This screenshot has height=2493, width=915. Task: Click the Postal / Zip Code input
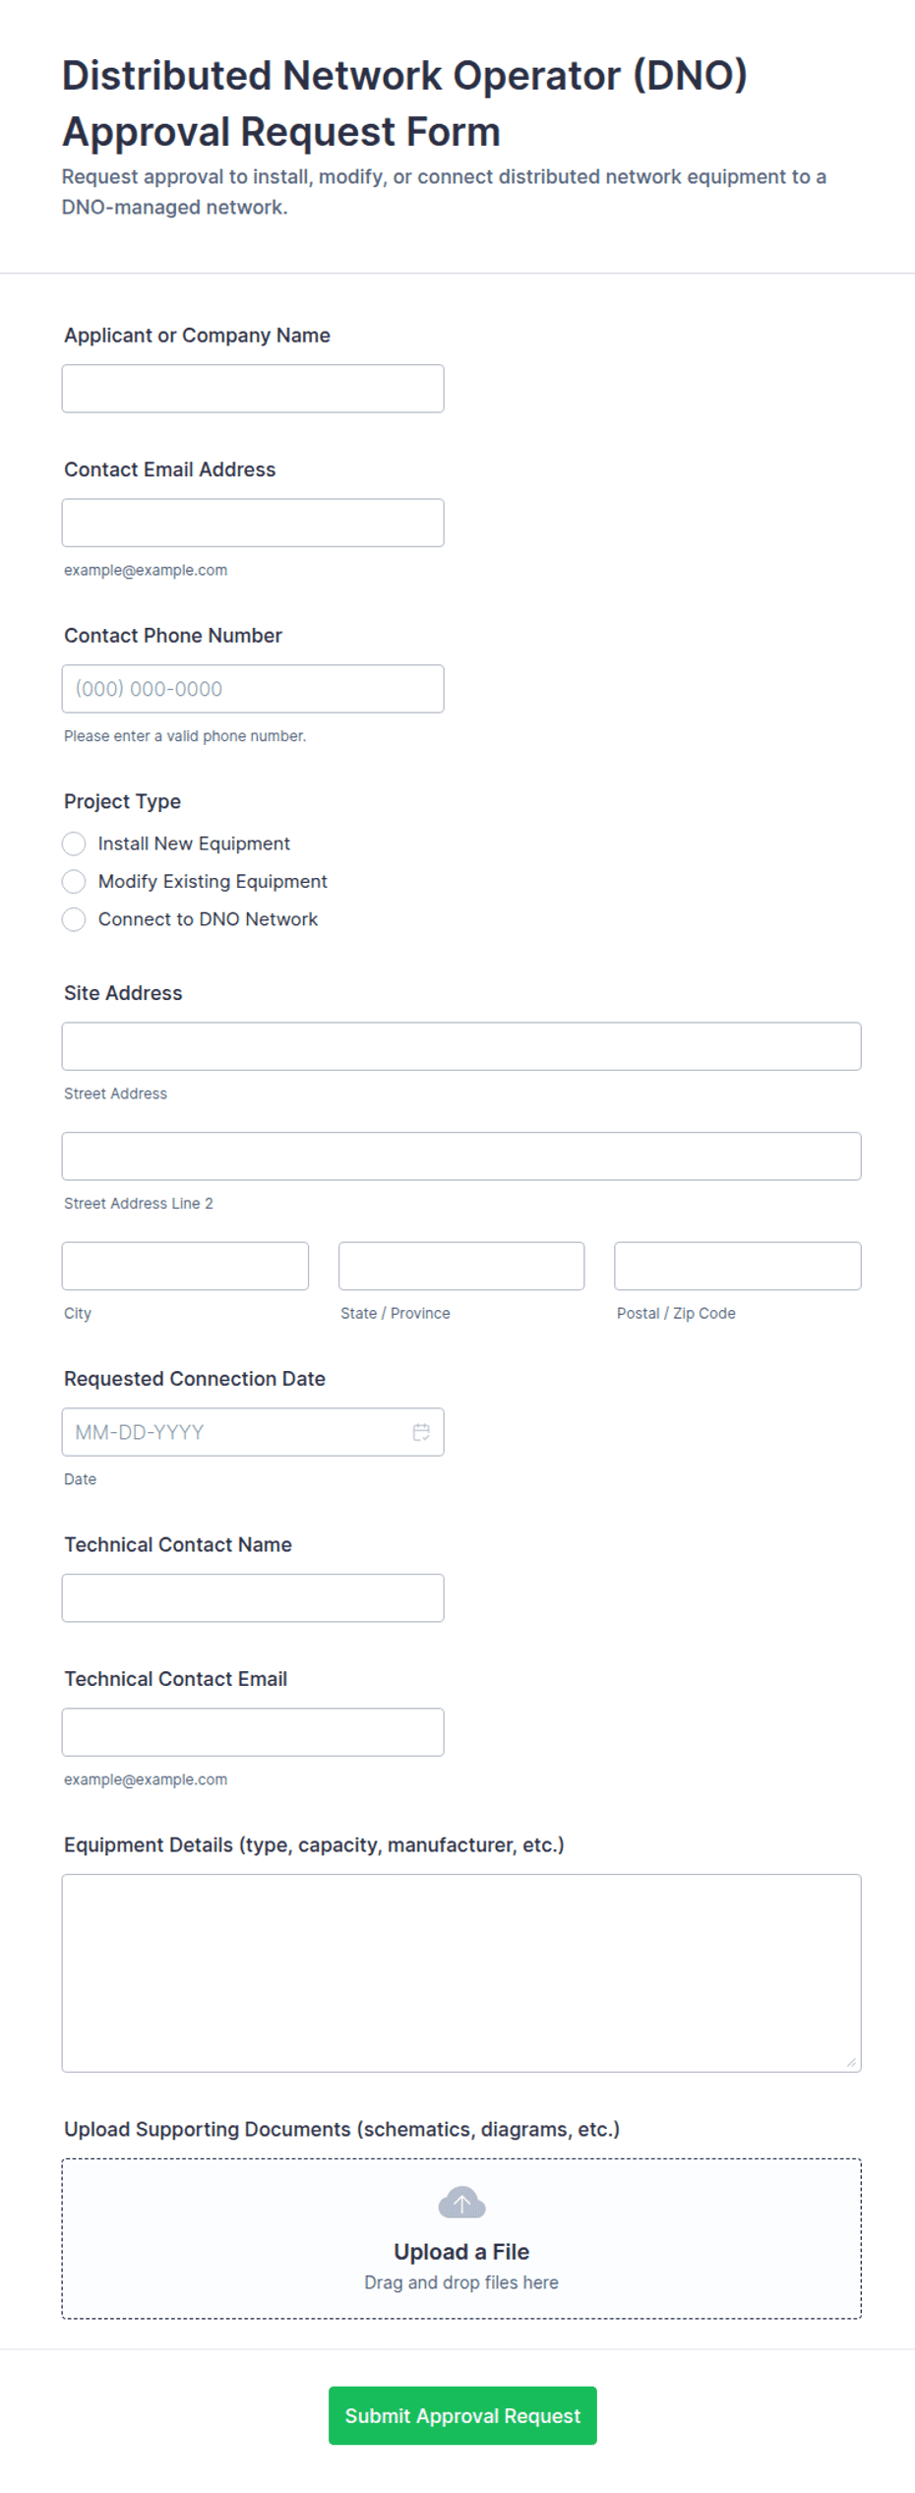738,1266
